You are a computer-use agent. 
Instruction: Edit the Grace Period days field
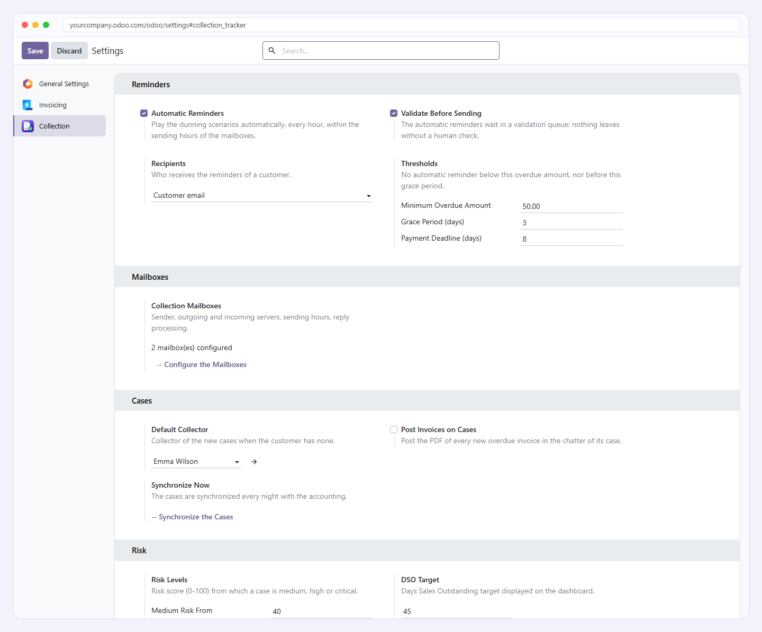(571, 223)
